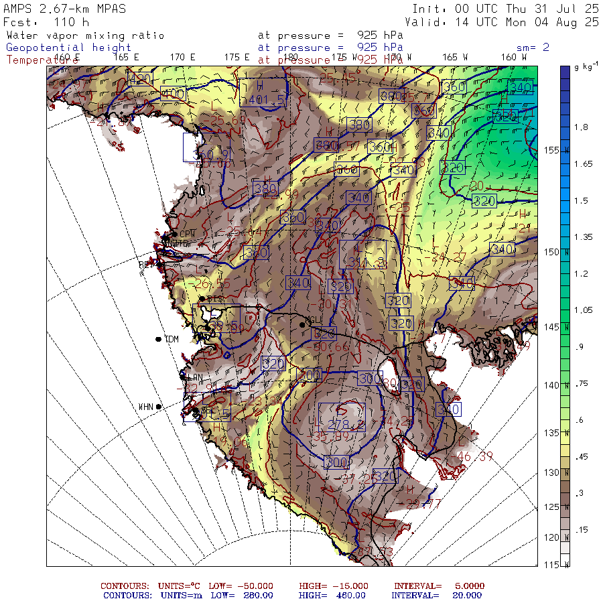
Task: Click the '125' label on right axis
Action: click(x=552, y=507)
